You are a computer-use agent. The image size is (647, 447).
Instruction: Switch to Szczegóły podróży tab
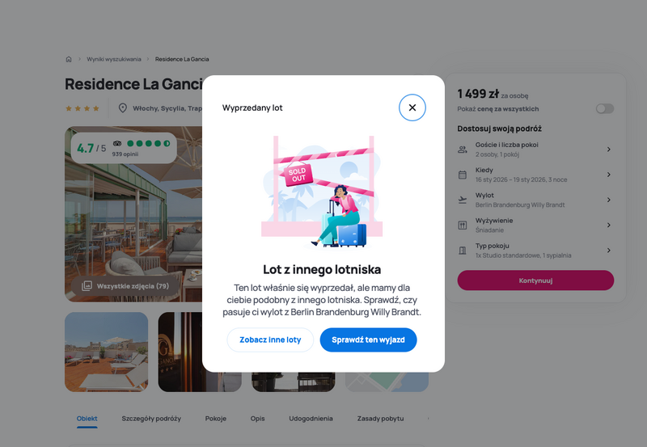[x=151, y=419]
